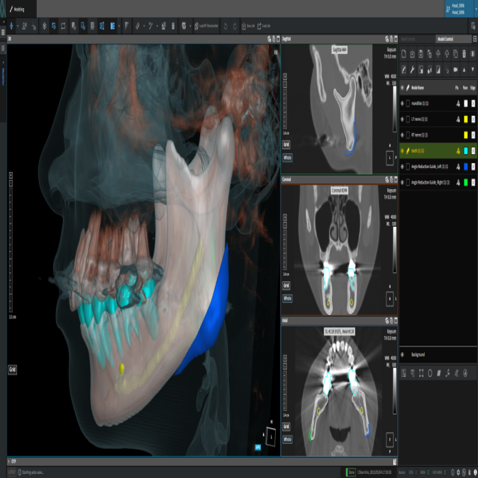Image resolution: width=478 pixels, height=478 pixels.
Task: Click the panel collapse icon beside Model Control tab
Action: point(475,39)
